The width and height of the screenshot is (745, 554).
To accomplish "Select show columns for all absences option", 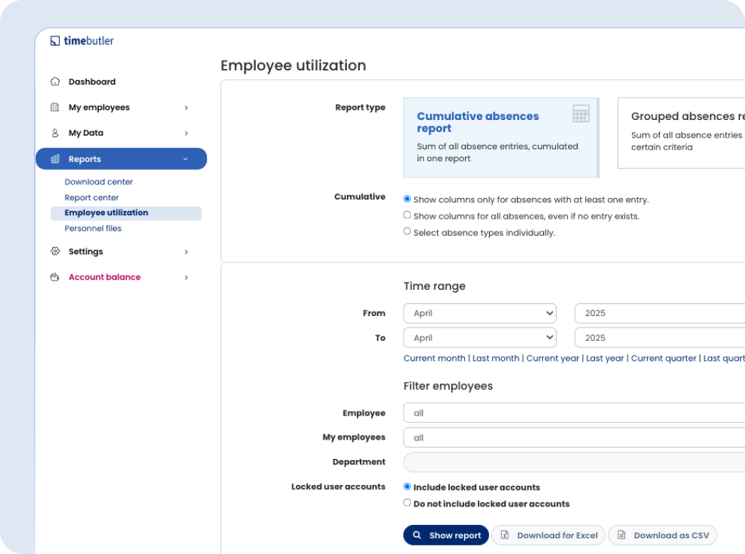I will (407, 214).
